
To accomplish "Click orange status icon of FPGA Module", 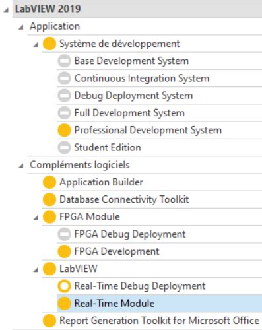I will tap(49, 216).
